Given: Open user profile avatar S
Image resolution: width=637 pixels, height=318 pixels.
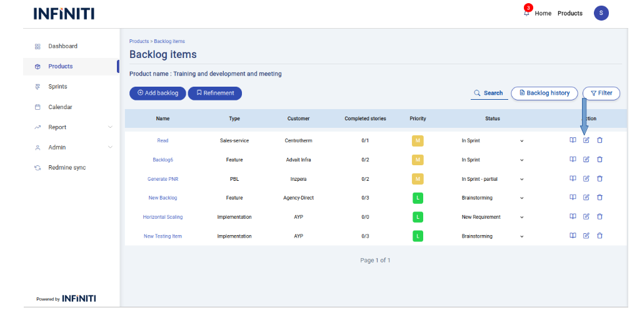Looking at the screenshot, I should coord(601,13).
